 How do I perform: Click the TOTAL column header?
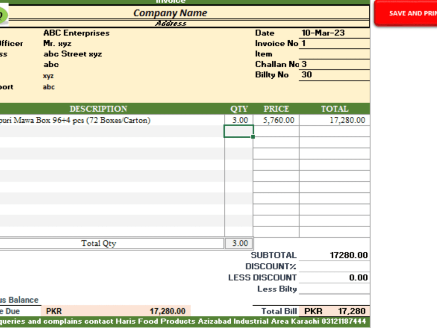(x=335, y=109)
